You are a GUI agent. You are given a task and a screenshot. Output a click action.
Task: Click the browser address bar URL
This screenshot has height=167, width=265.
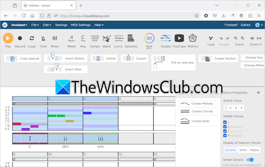pos(85,16)
